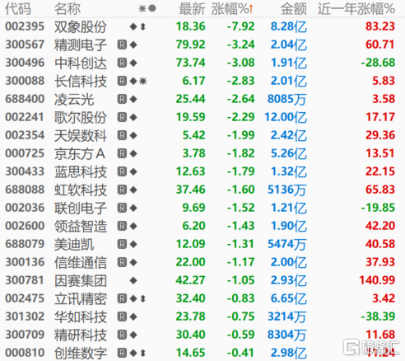The image size is (405, 361).
Task: Sort by 涨幅% column header
Action: point(232,9)
